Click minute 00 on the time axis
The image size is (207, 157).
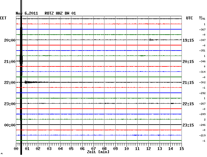[16, 148]
